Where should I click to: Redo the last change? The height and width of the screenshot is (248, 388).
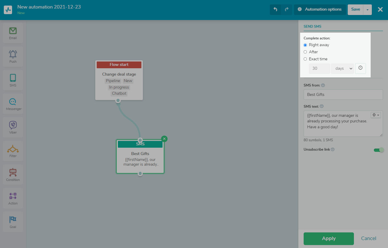(287, 9)
